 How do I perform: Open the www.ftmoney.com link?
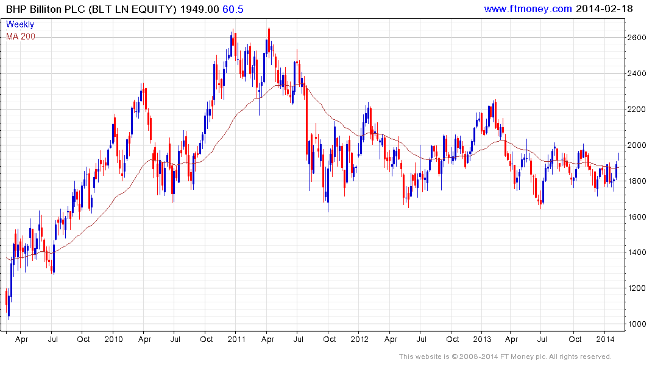point(528,9)
